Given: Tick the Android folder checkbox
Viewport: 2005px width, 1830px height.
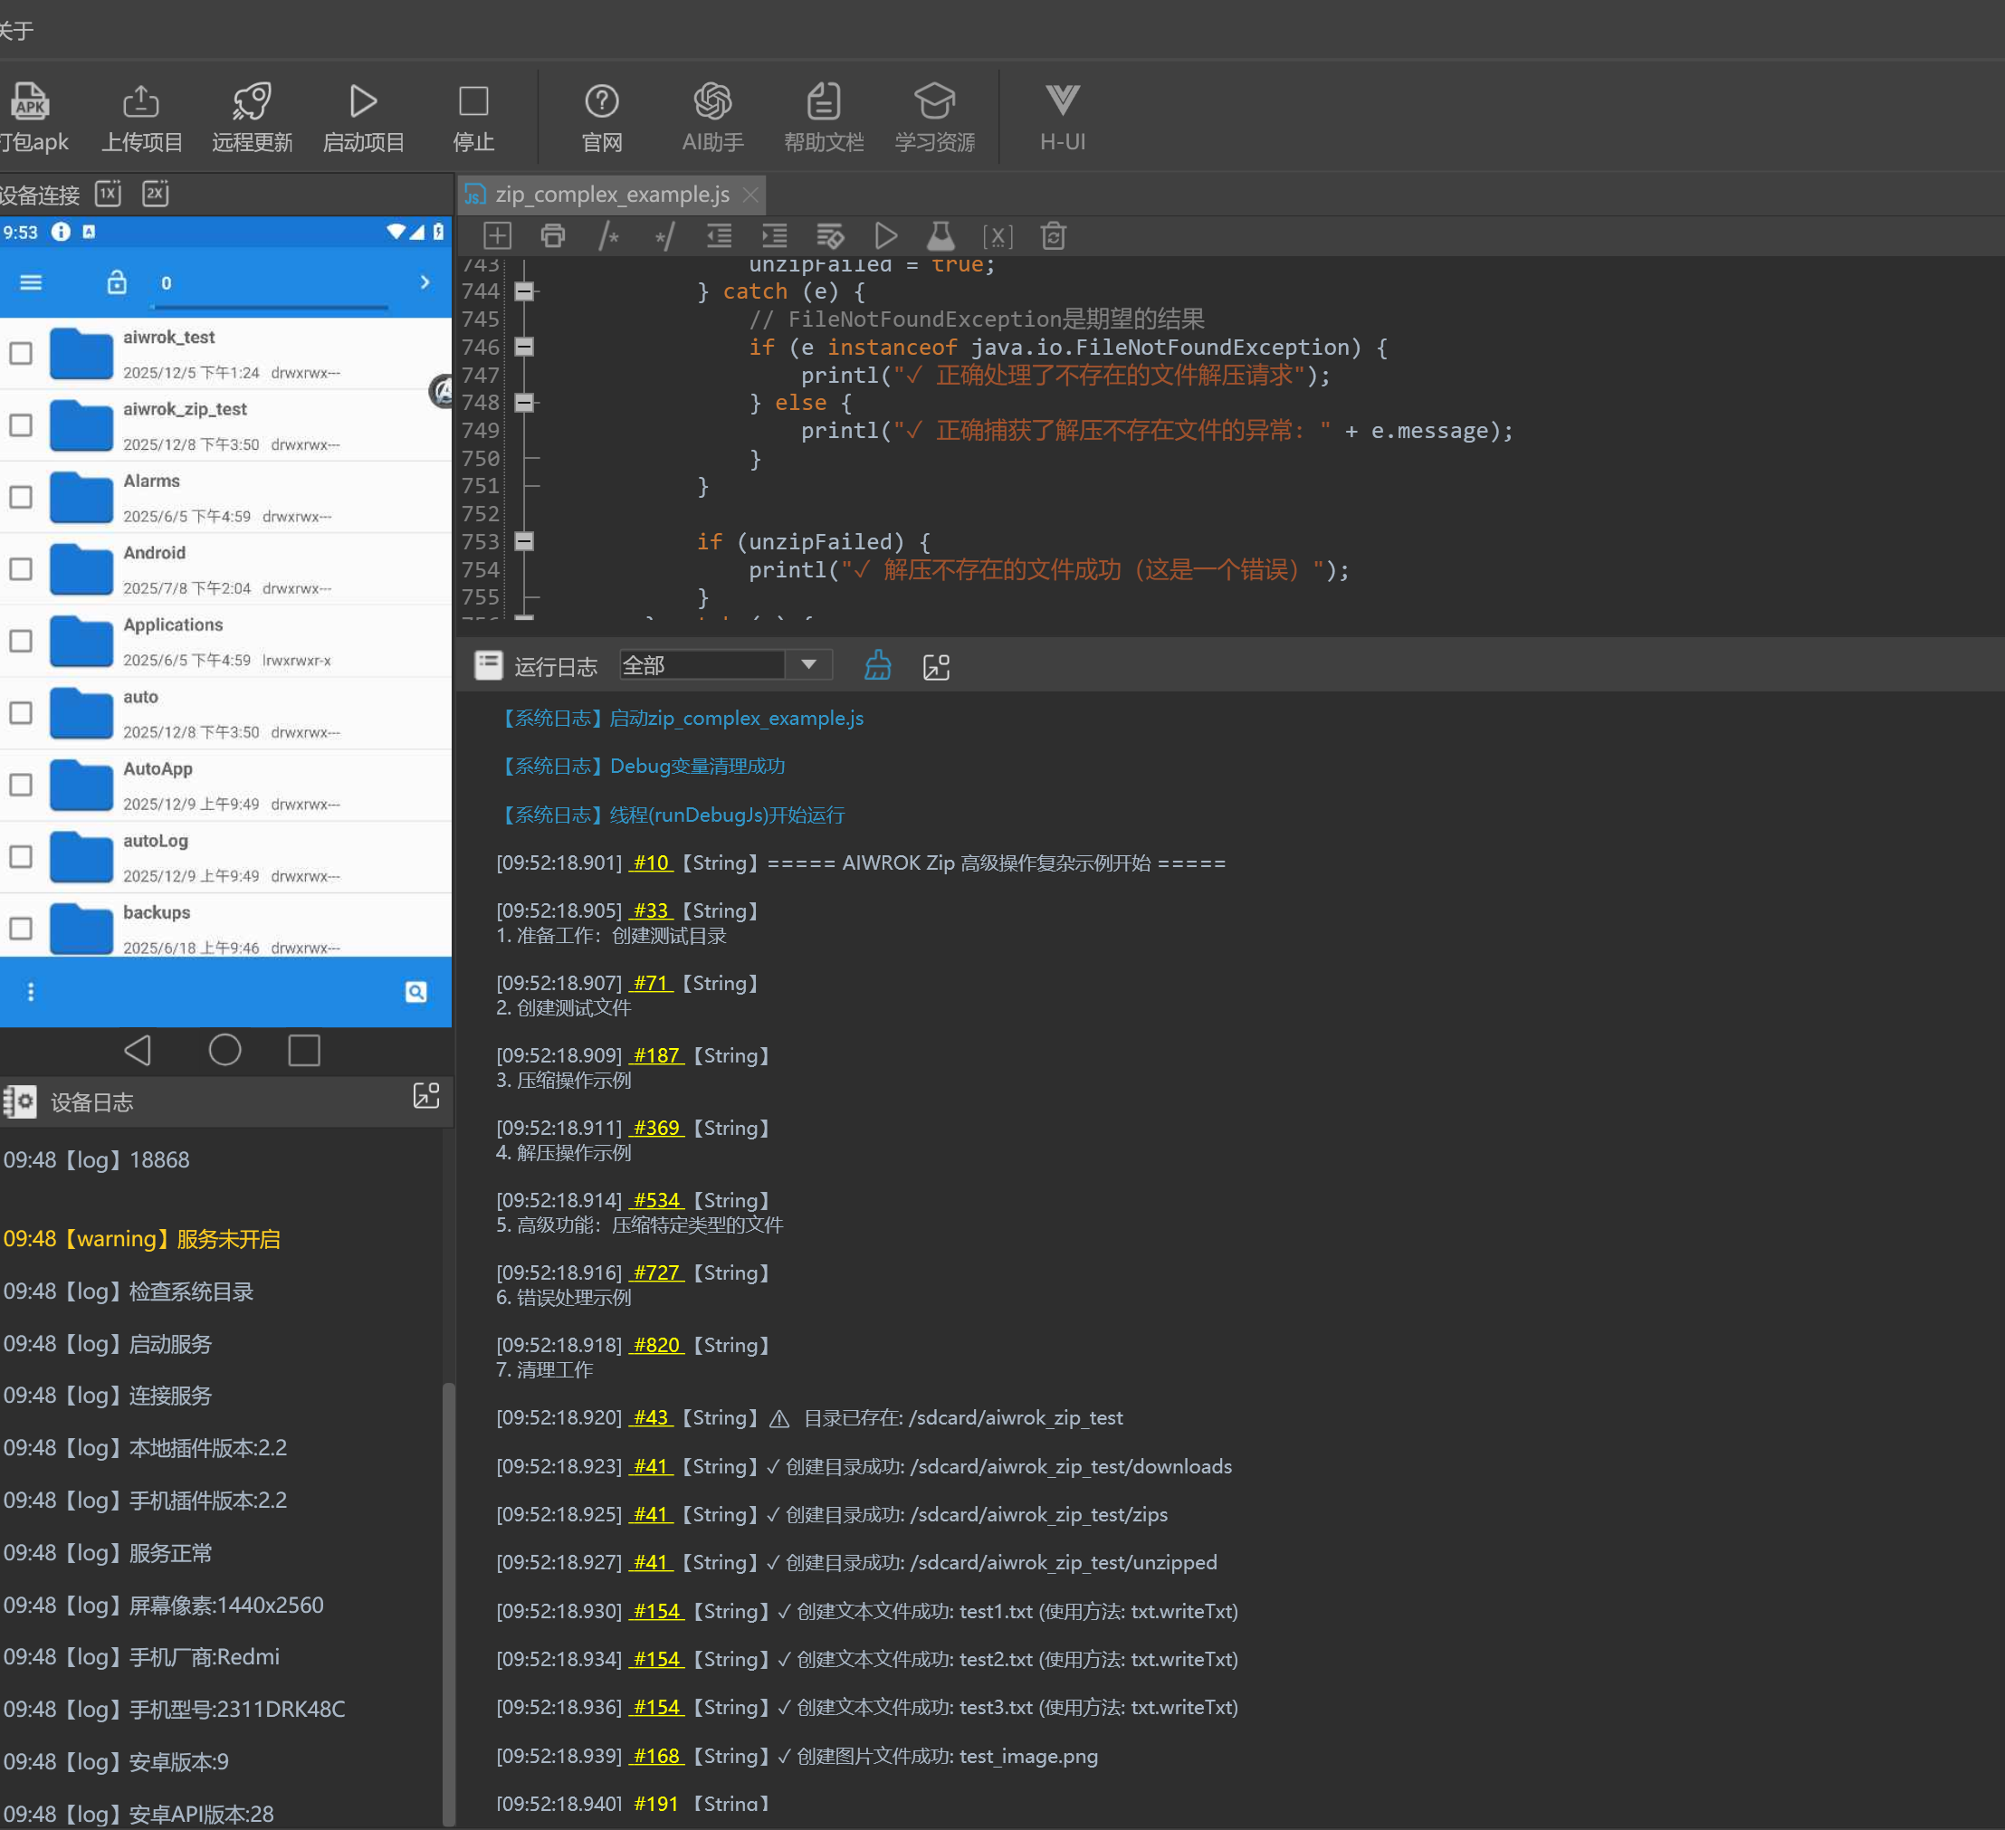Looking at the screenshot, I should (x=21, y=569).
